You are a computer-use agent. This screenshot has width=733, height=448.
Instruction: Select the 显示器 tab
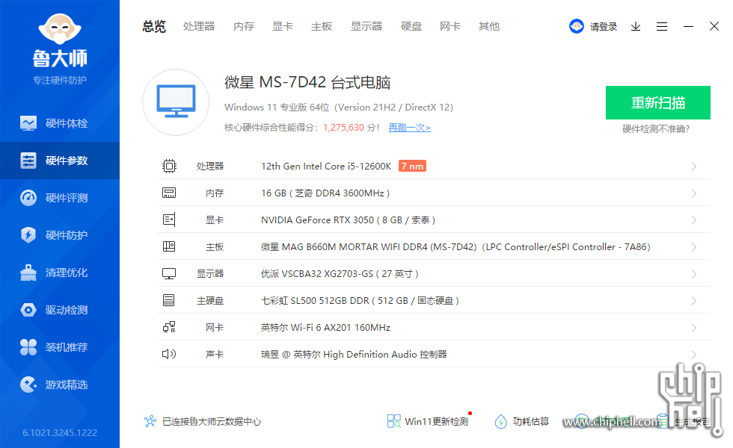366,27
